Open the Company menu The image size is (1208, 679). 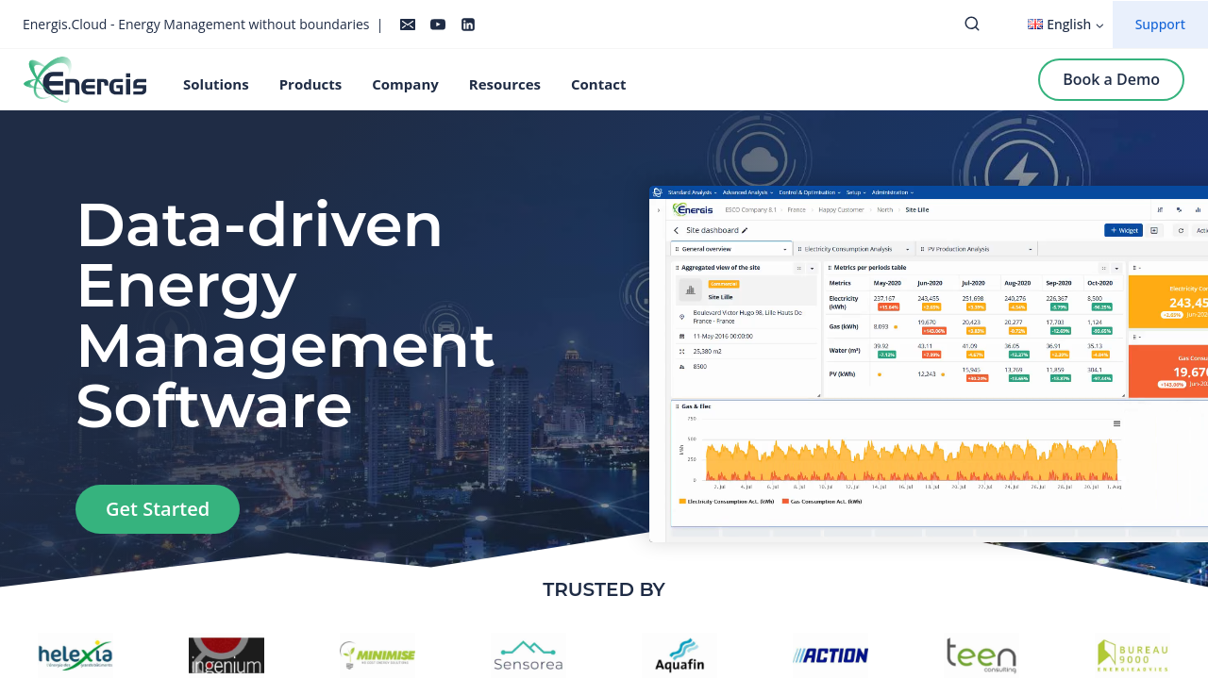click(405, 85)
